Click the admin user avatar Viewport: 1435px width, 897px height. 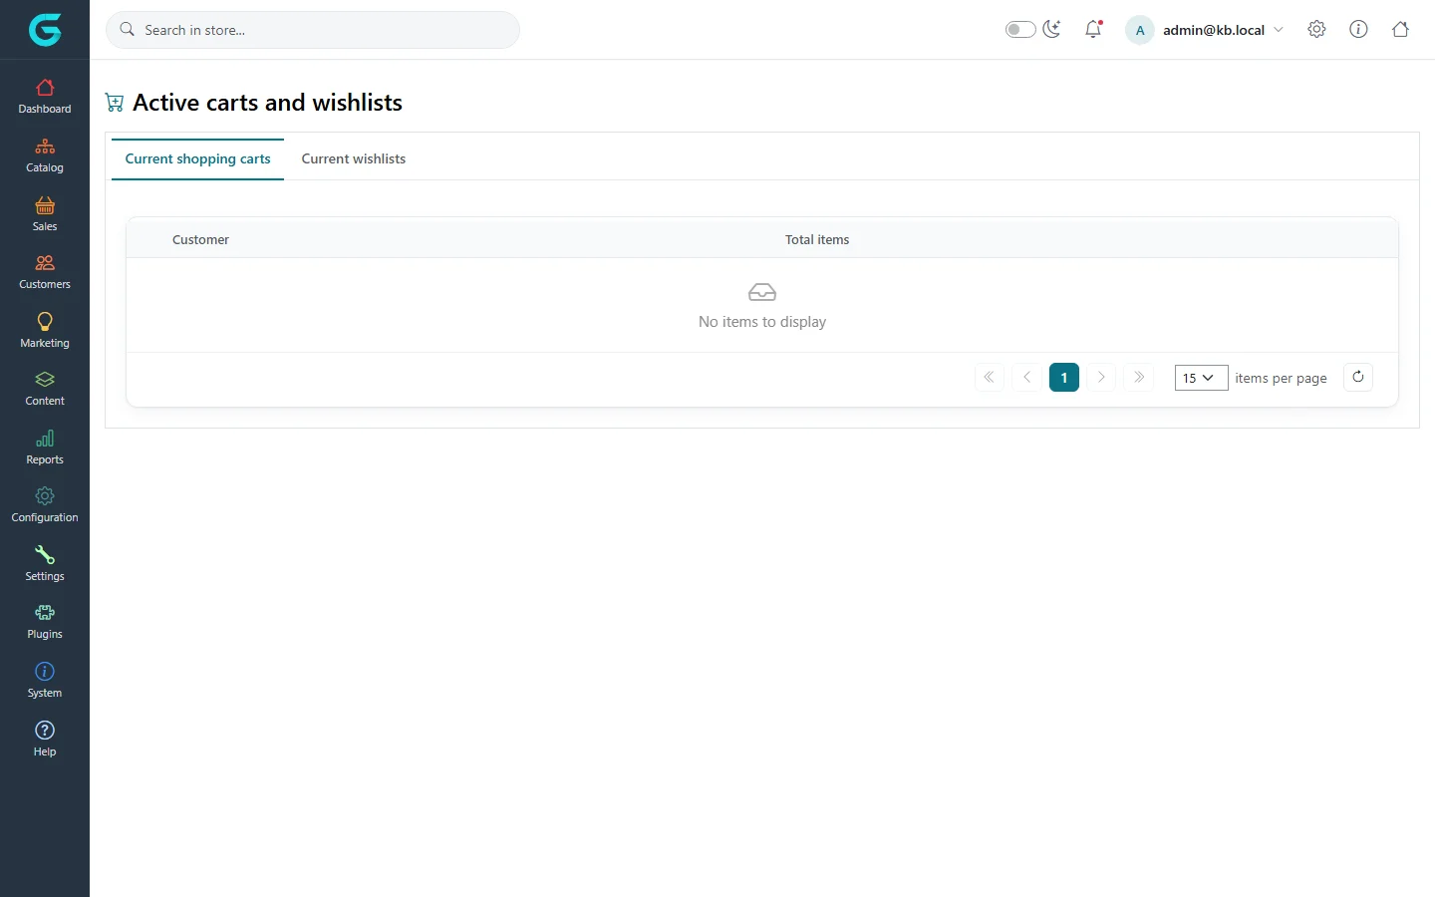click(x=1140, y=30)
